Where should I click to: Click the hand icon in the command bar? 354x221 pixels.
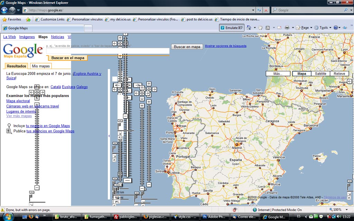[x=260, y=28]
